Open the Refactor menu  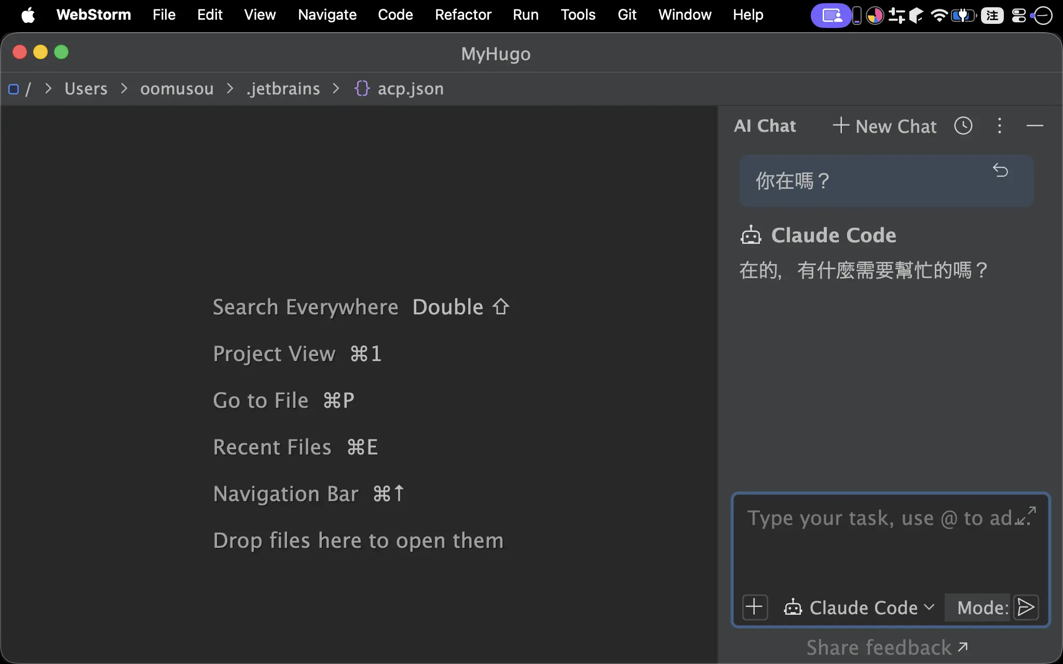point(463,15)
